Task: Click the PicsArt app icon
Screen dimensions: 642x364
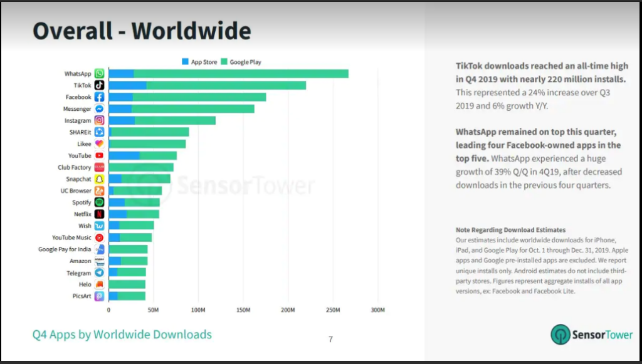Action: (99, 296)
